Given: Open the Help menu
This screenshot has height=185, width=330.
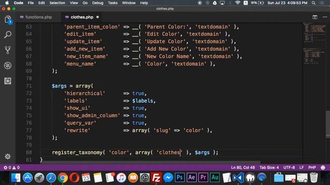Looking at the screenshot, I should (144, 3).
